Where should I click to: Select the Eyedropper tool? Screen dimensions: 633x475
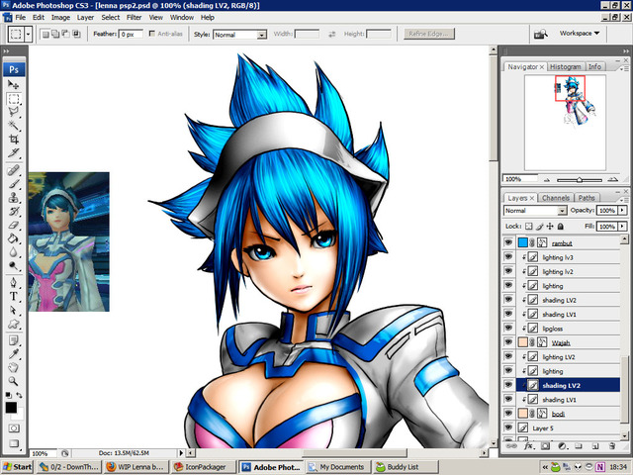coord(13,354)
